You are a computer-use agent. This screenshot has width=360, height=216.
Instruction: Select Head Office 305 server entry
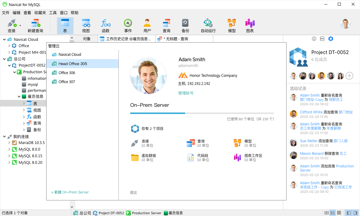[x=82, y=64]
